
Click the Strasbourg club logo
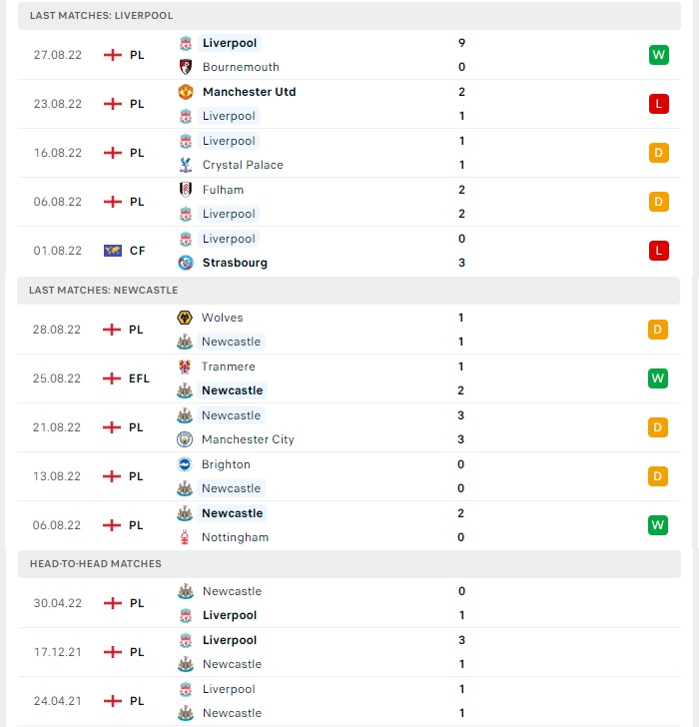[186, 263]
